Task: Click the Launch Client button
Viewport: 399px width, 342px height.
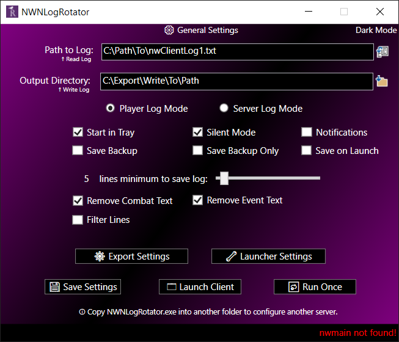Action: click(x=200, y=287)
